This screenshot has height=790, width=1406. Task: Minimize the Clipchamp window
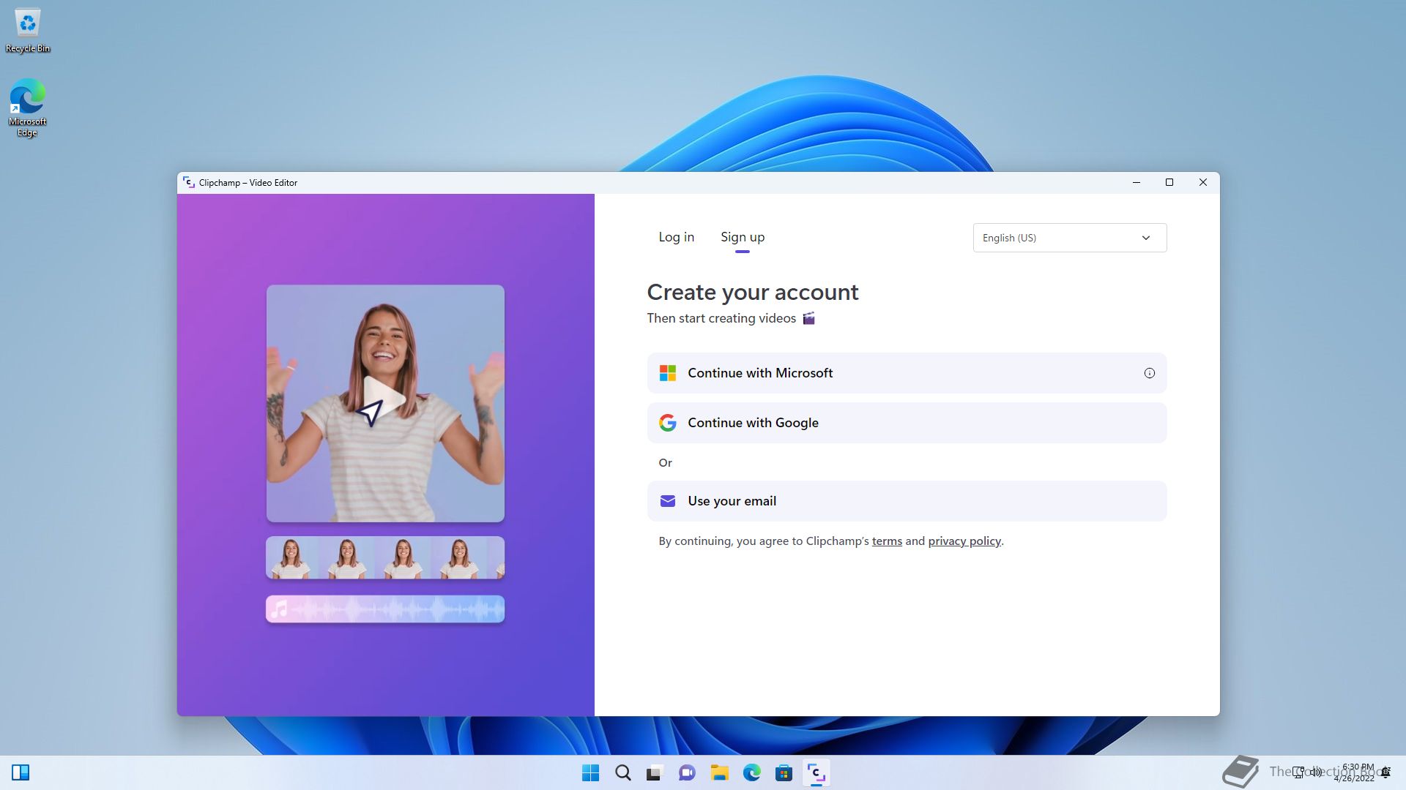coord(1137,182)
